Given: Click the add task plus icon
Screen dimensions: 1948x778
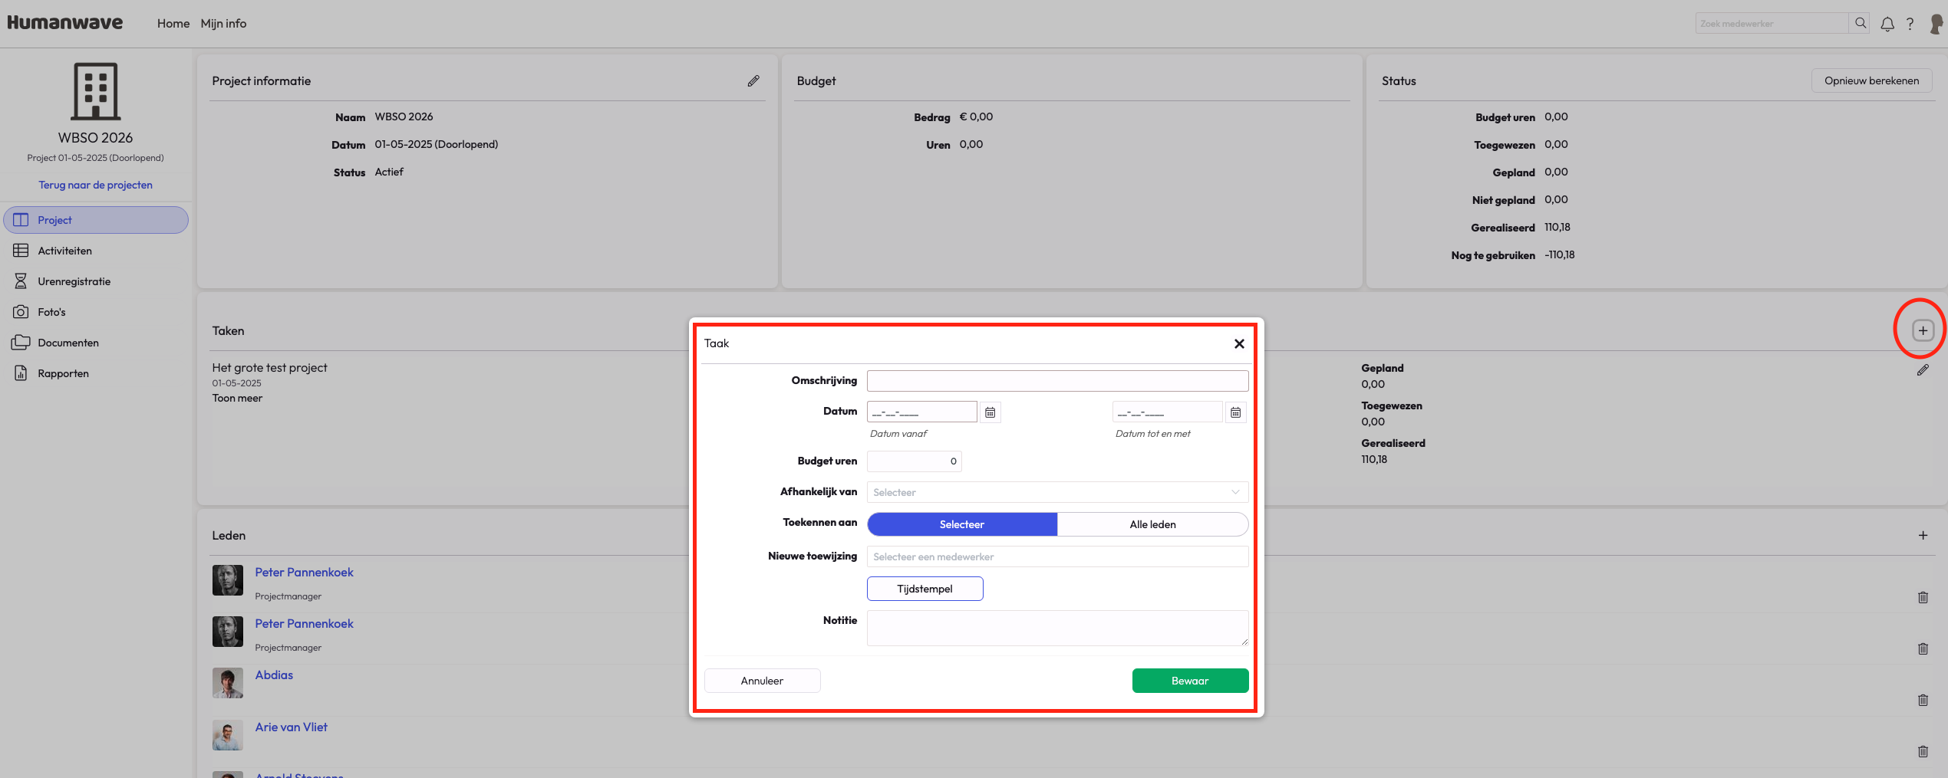Looking at the screenshot, I should pos(1922,331).
